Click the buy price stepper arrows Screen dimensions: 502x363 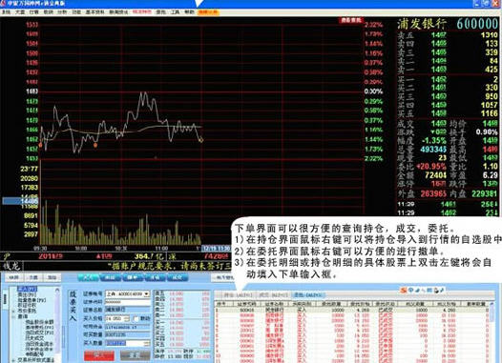point(127,318)
